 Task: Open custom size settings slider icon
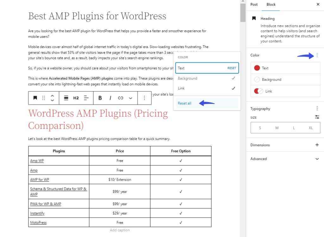(317, 117)
